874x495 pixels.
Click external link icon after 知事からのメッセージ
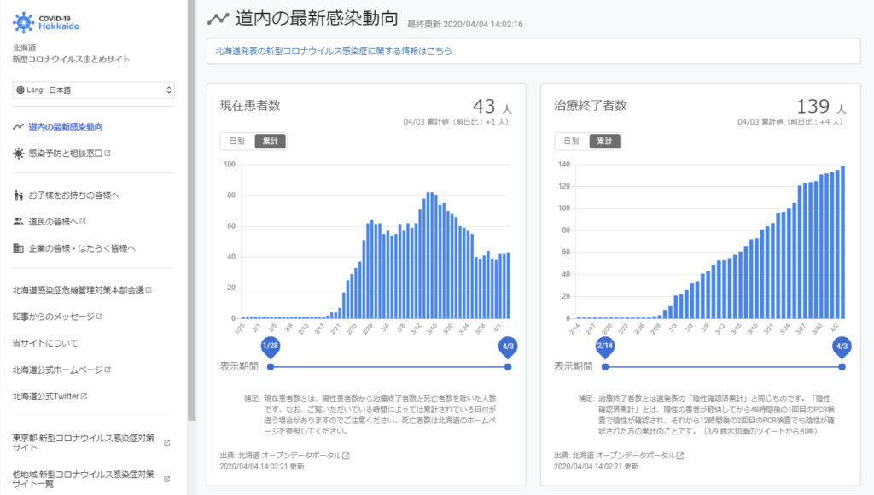click(100, 317)
